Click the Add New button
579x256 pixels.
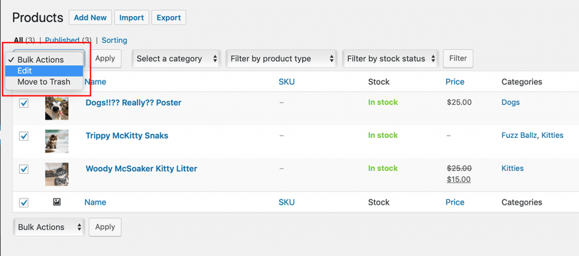tap(90, 18)
